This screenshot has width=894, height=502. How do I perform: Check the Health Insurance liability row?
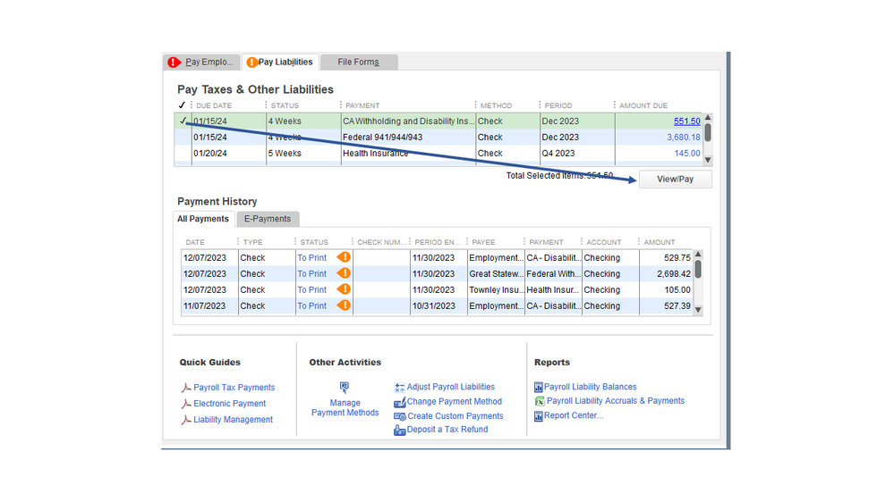[183, 153]
